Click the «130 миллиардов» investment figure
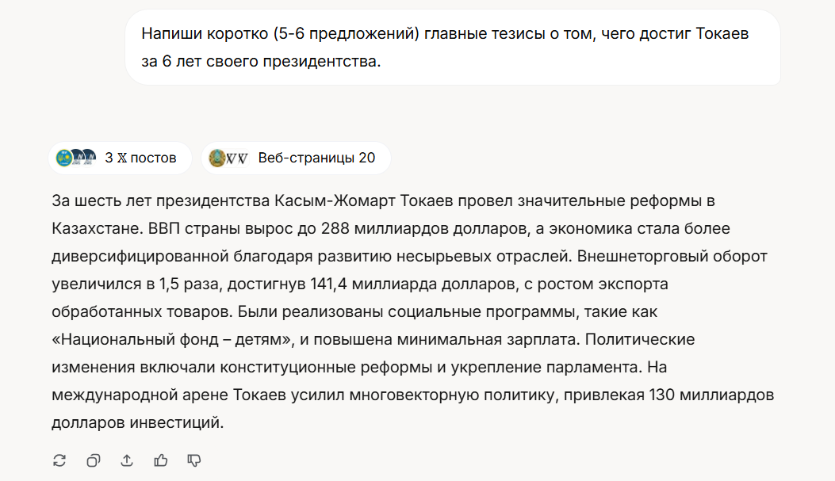The height and width of the screenshot is (481, 835). pyautogui.click(x=711, y=395)
